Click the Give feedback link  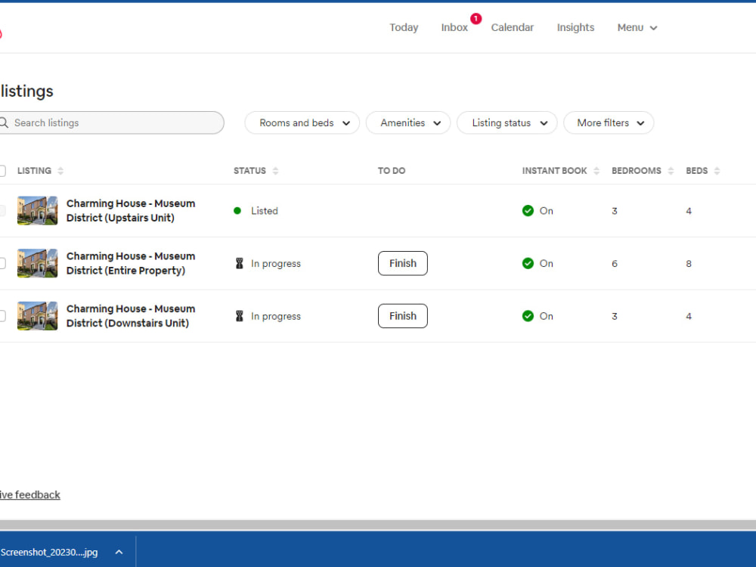tap(30, 494)
